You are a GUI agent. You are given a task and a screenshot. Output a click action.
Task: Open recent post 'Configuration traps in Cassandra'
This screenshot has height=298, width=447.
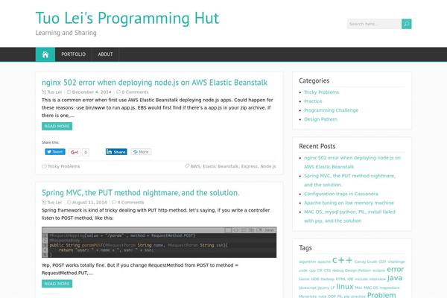(x=341, y=194)
